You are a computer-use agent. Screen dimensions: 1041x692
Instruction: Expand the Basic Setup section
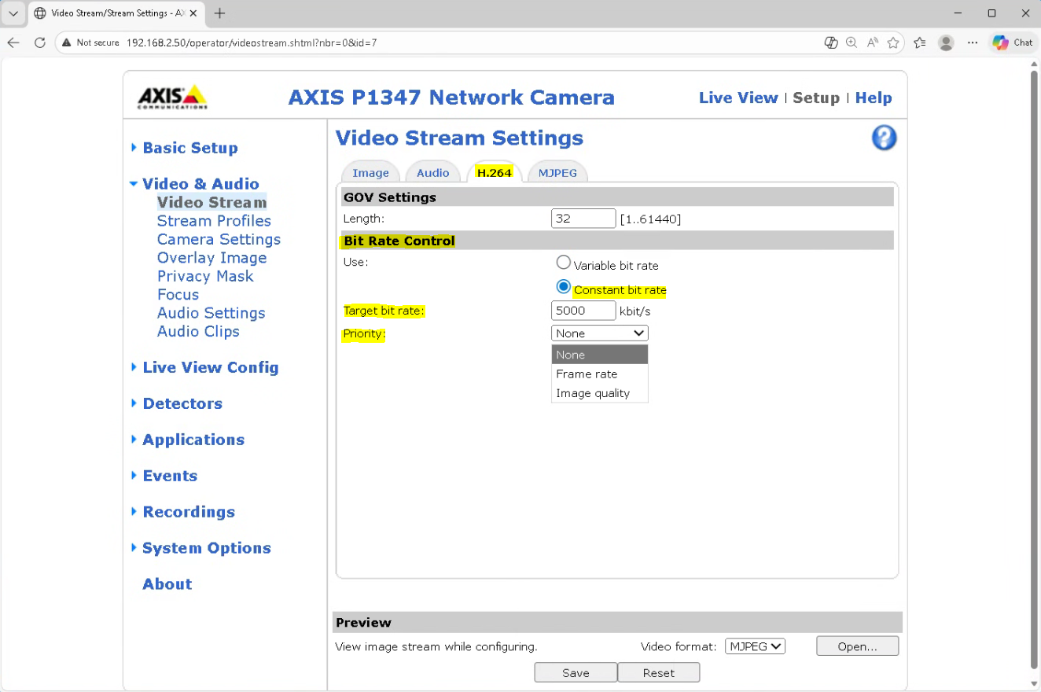[190, 148]
